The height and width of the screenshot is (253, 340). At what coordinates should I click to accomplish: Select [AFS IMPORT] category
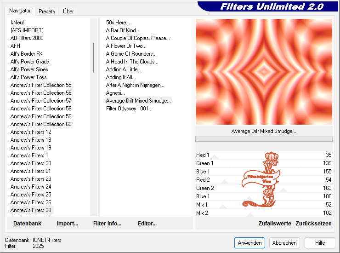[27, 30]
